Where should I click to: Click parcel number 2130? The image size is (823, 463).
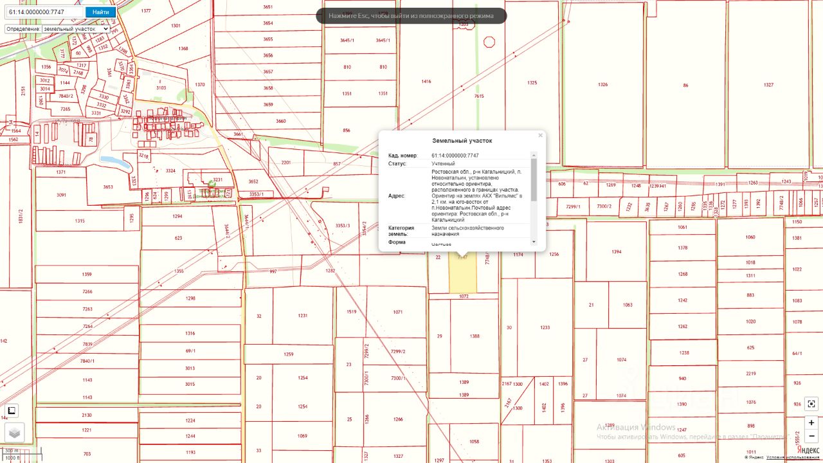[x=87, y=415]
